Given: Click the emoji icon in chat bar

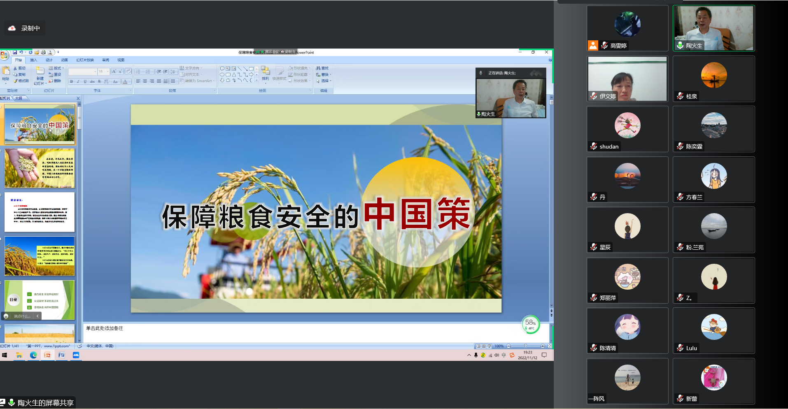Looking at the screenshot, I should [x=6, y=316].
